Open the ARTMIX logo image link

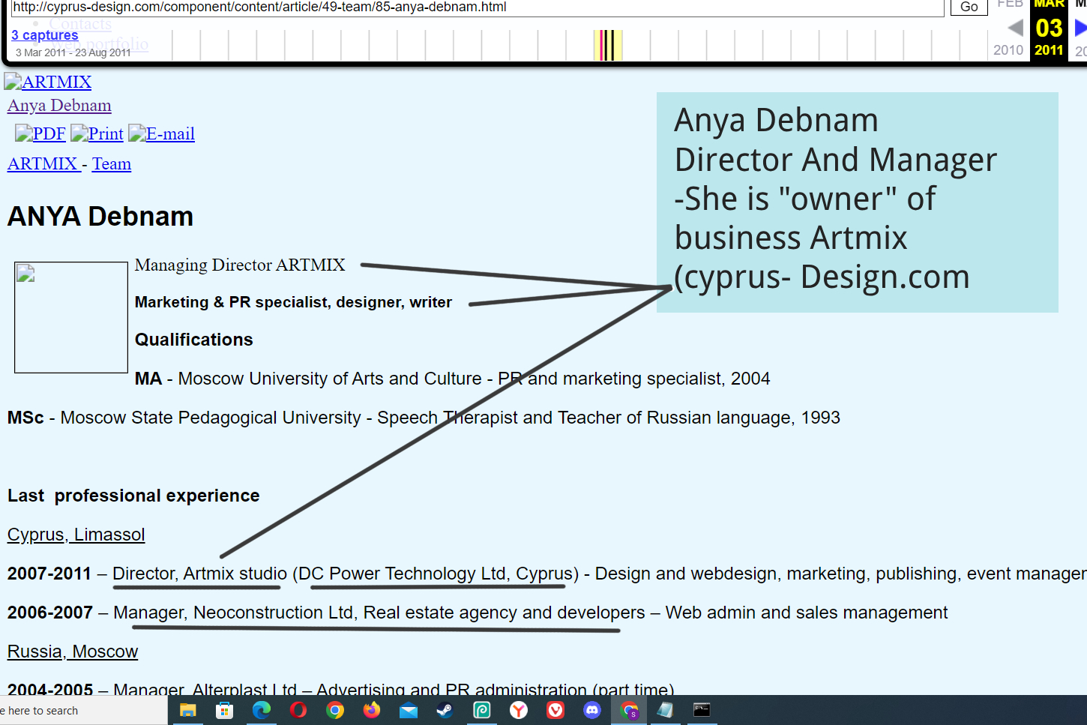pyautogui.click(x=48, y=82)
